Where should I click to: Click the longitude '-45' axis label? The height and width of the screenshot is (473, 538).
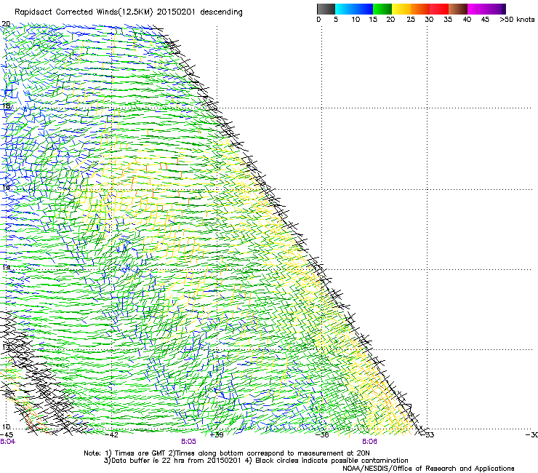(x=7, y=435)
